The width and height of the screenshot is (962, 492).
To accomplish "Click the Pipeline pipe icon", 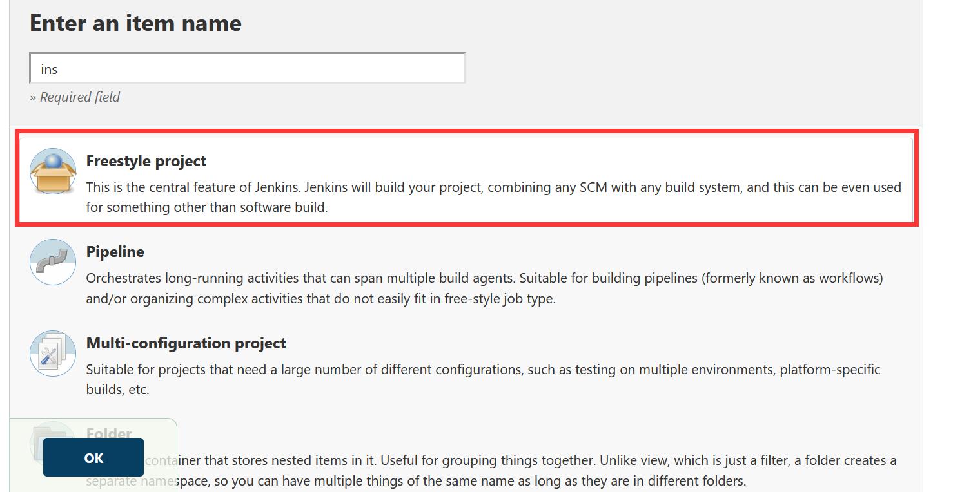I will click(53, 261).
